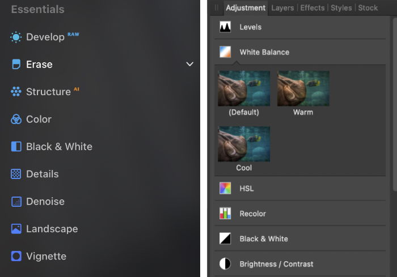Open the Vignette tool label
397x277 pixels.
click(47, 256)
